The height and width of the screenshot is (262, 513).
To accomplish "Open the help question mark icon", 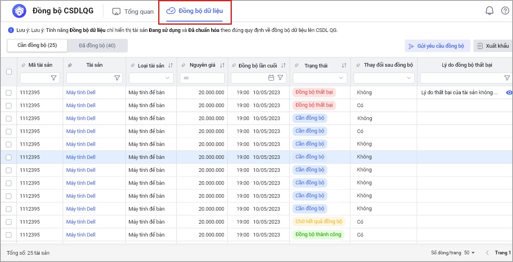I will pyautogui.click(x=505, y=11).
